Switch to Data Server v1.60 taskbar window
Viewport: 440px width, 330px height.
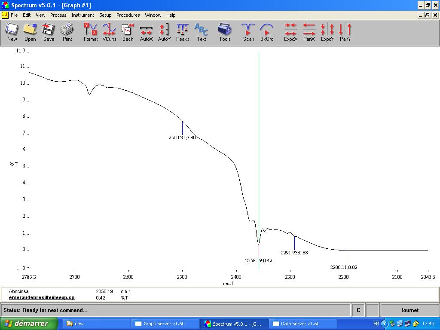[300, 324]
